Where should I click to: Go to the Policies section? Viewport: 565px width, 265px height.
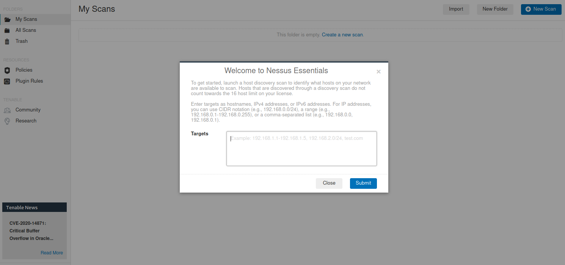tap(24, 70)
